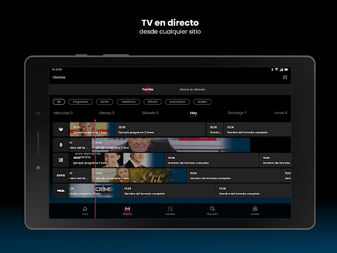
Task: Open Mega first 'Nombre del formato completo' cell
Action: click(x=168, y=190)
